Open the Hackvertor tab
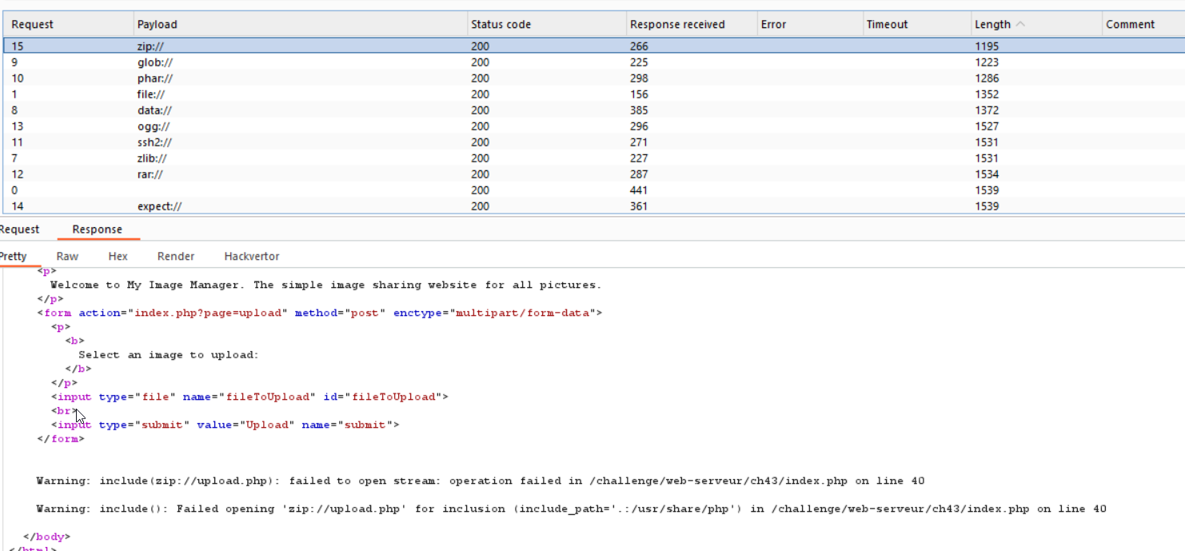The image size is (1185, 551). point(251,256)
